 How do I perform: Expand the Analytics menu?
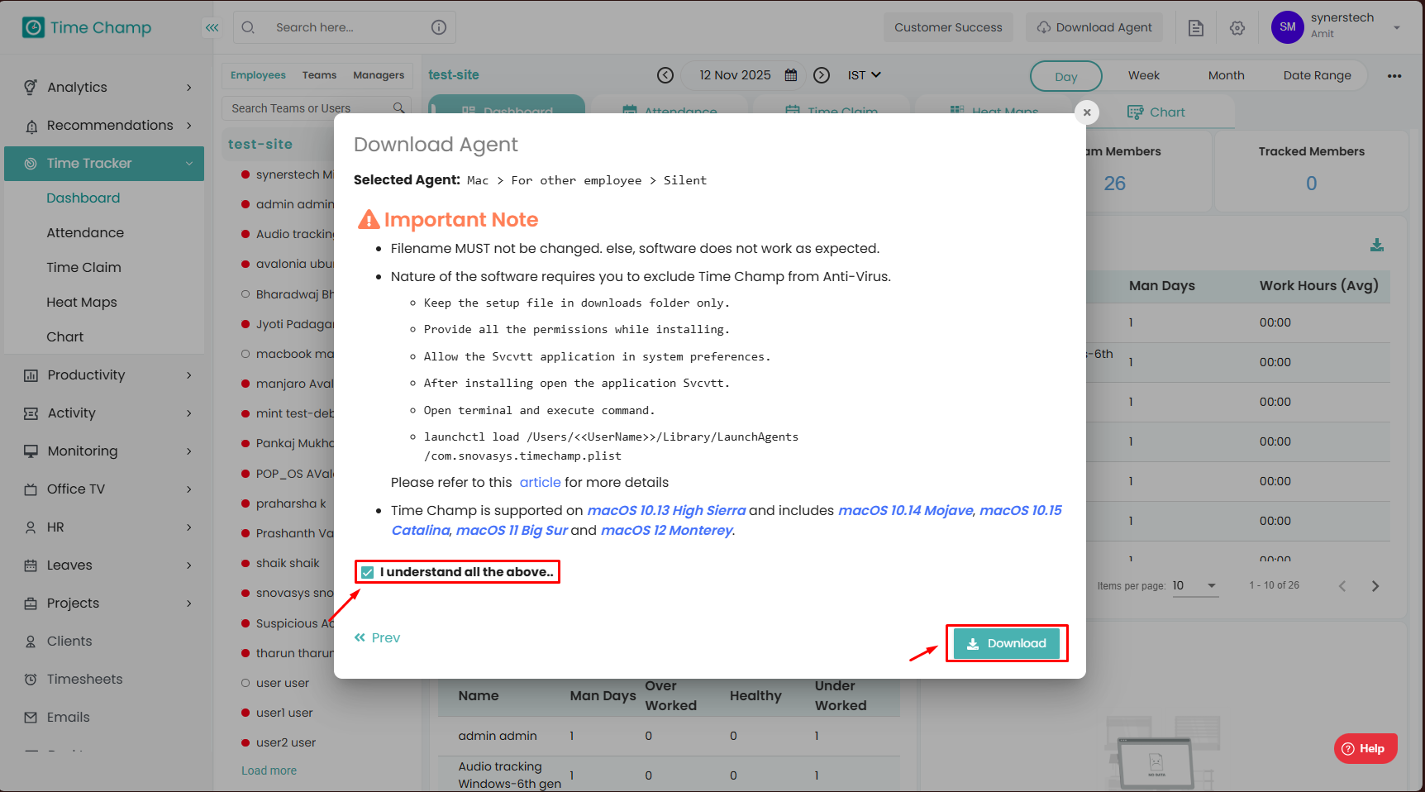click(x=189, y=88)
